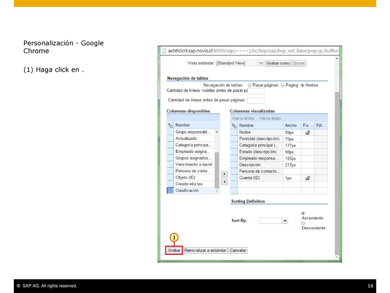Click Estado (descripción) in visualized columns

pos(258,152)
